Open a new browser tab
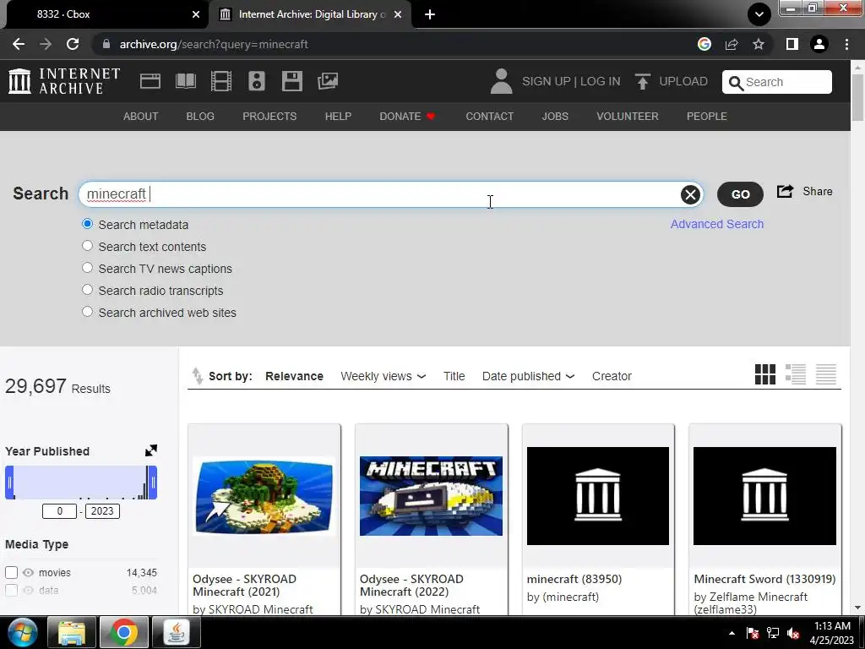 (x=430, y=14)
